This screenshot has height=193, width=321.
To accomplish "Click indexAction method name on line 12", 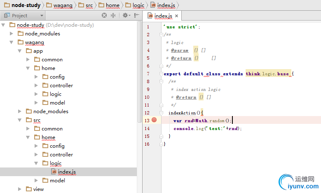I will pos(182,113).
